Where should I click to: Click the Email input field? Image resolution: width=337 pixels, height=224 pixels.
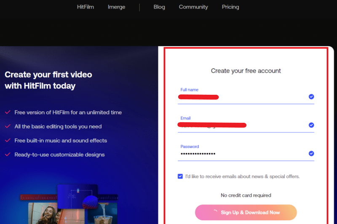tap(246, 125)
